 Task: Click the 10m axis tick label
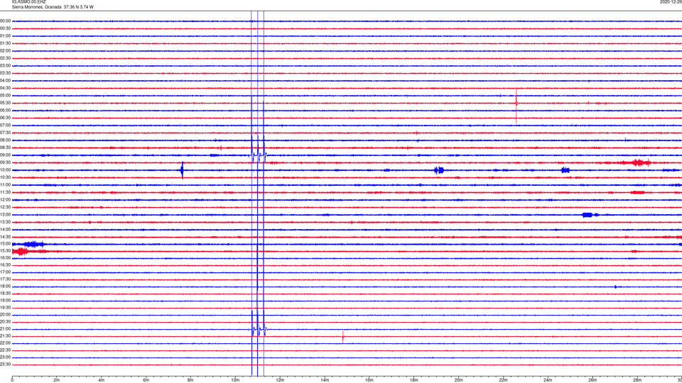click(235, 380)
